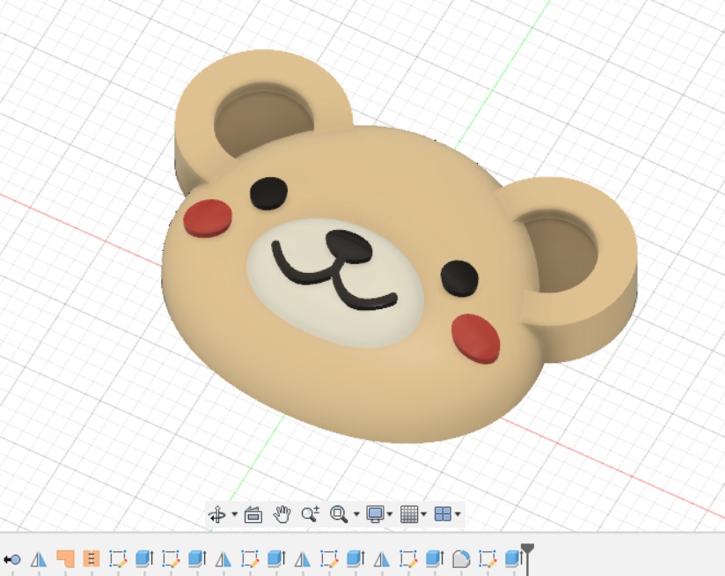The width and height of the screenshot is (725, 576).
Task: Expand the Grid and Snaps dropdown arrow
Action: 423,514
